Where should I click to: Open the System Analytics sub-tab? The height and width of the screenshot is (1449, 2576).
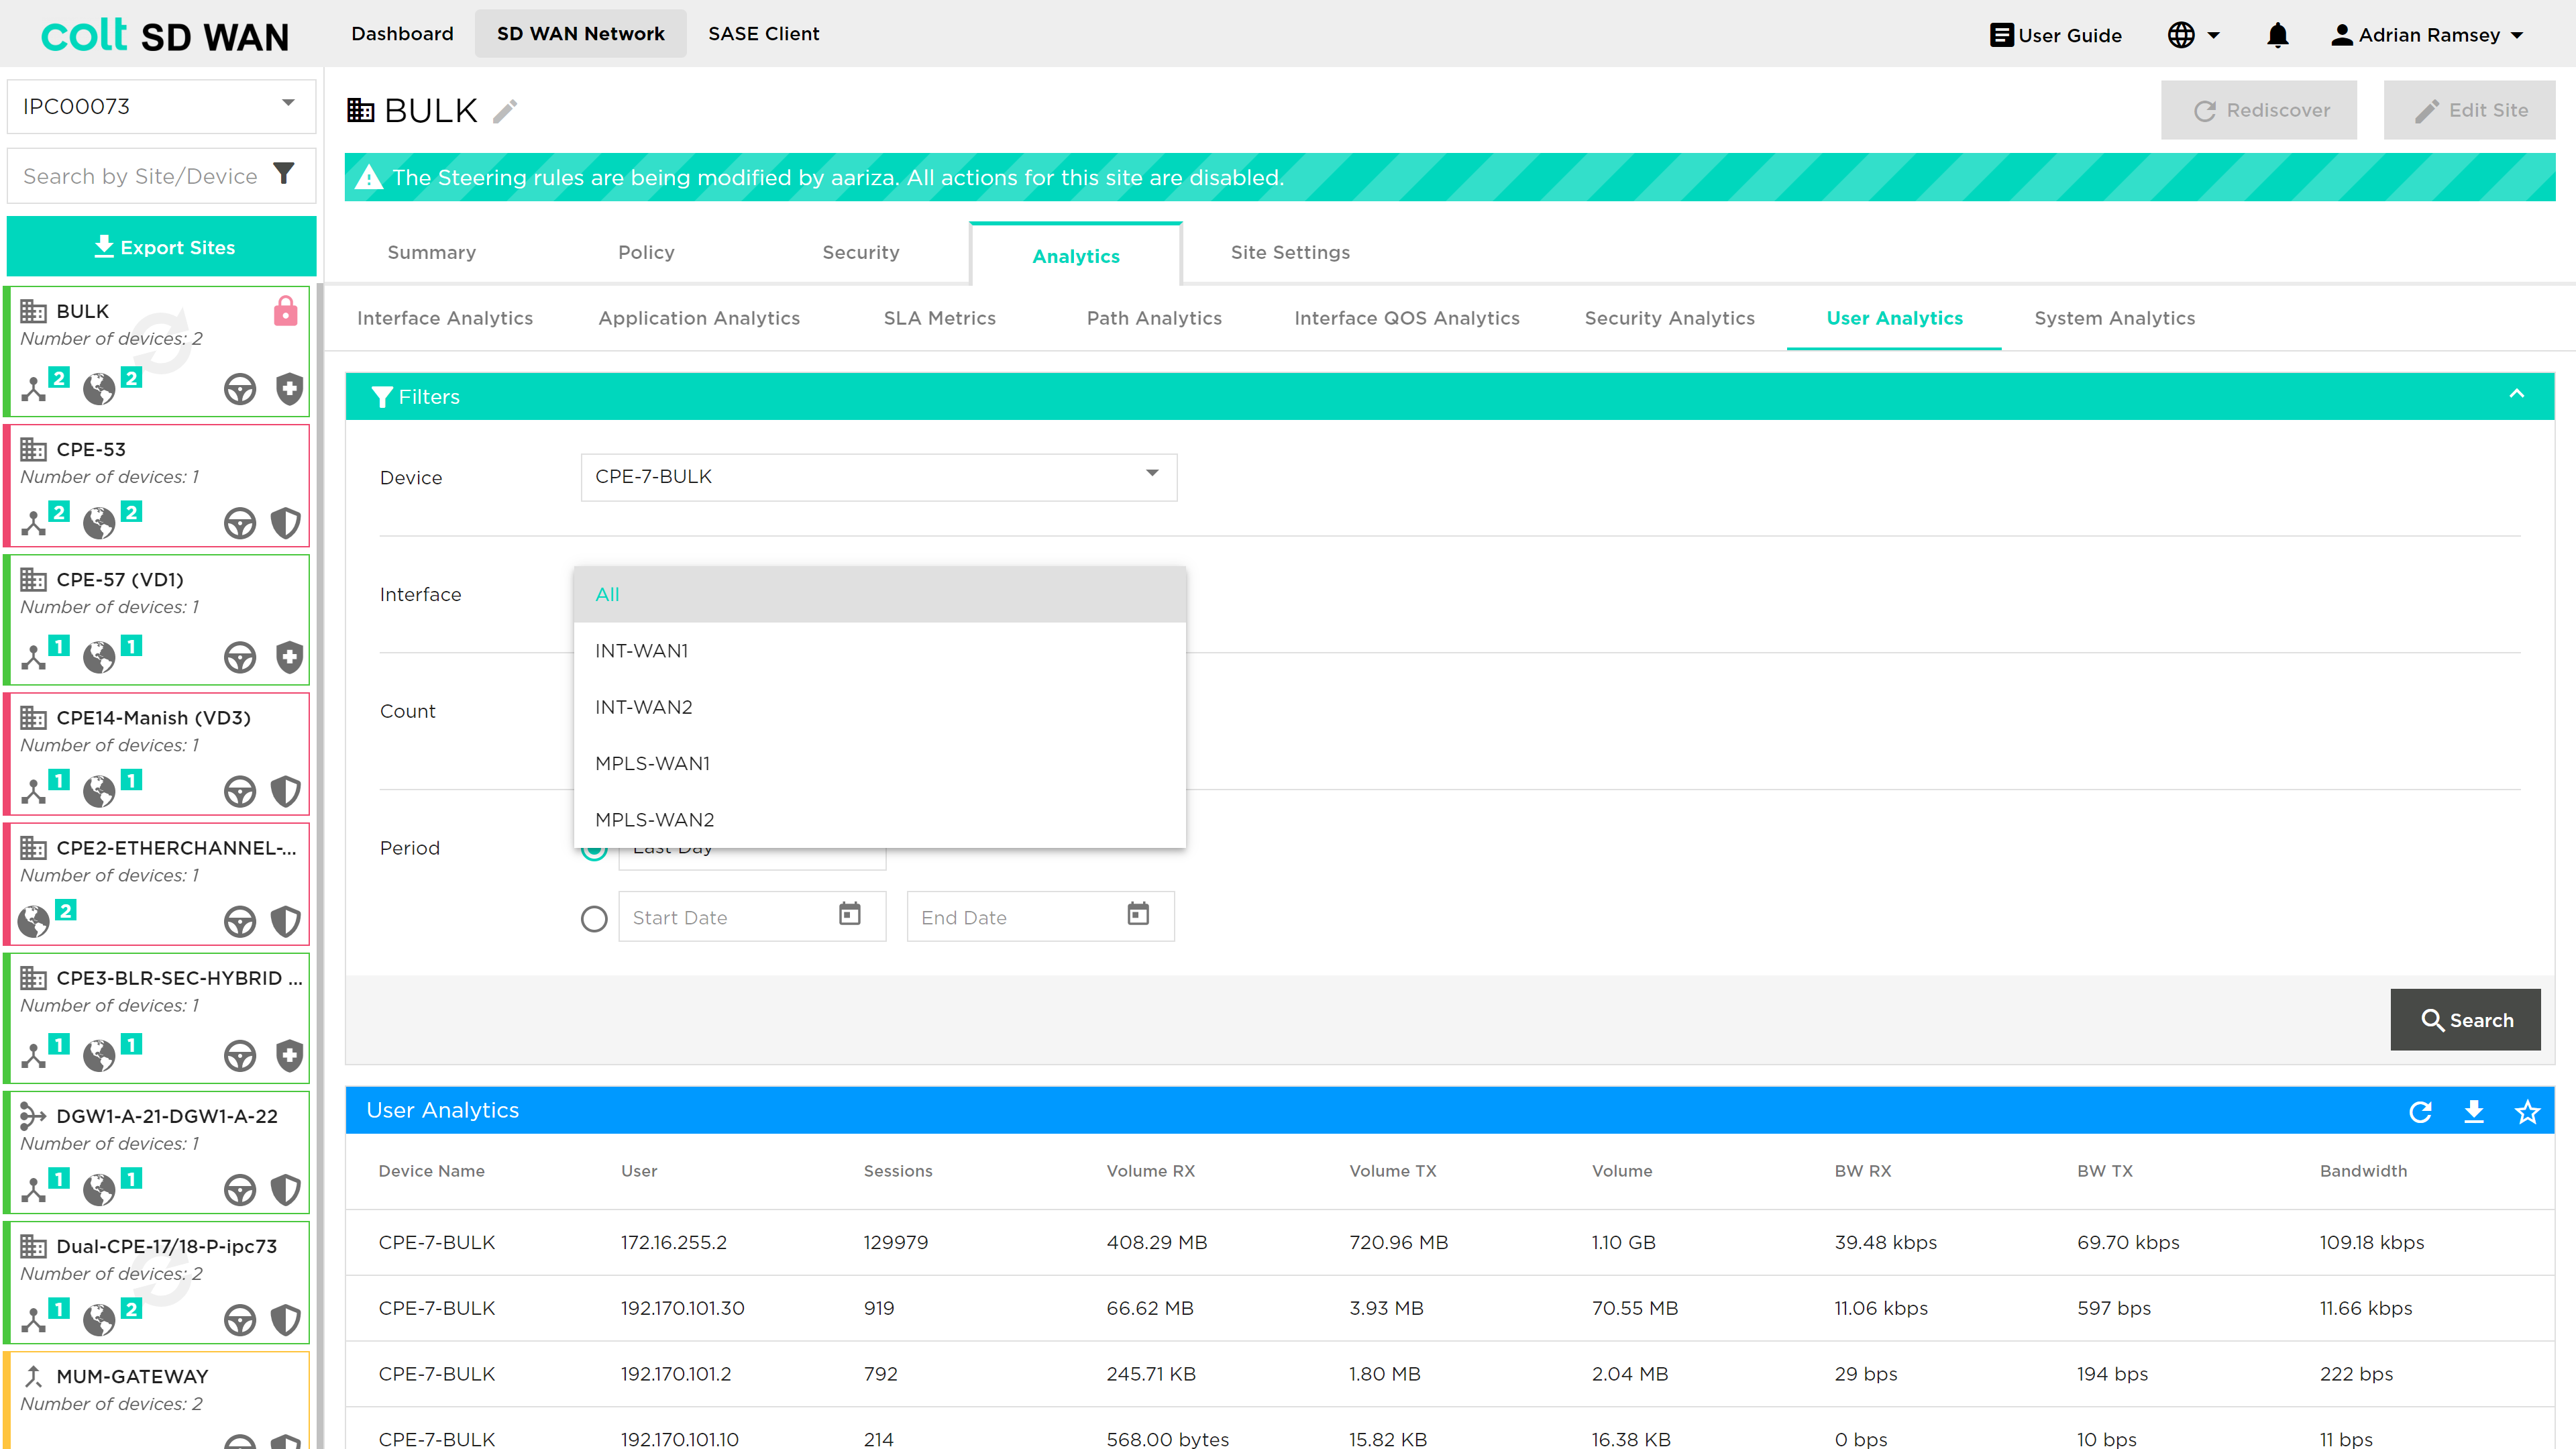tap(2114, 318)
